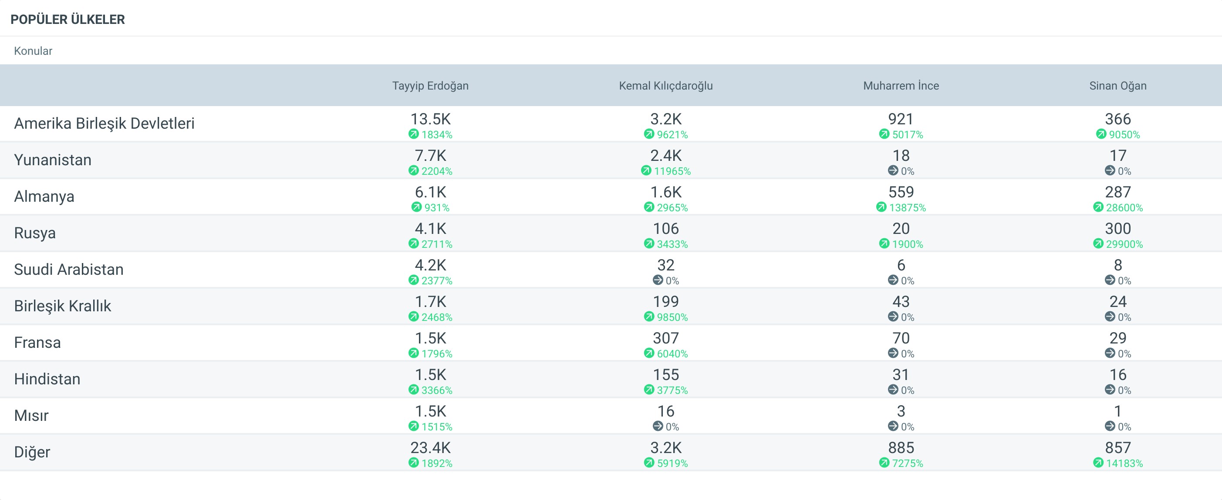This screenshot has width=1222, height=500.
Task: Click green arrow icon beside 13875%
Action: (x=881, y=207)
